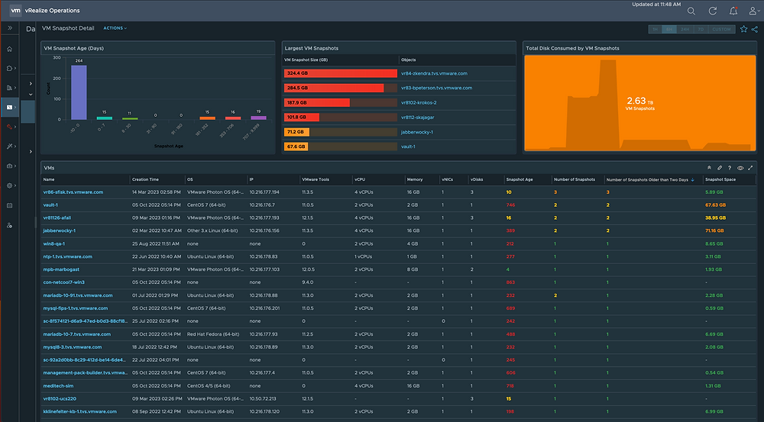Image resolution: width=764 pixels, height=422 pixels.
Task: Open the vr83-bpeterson.tvs.vmware.com object link
Action: click(436, 88)
